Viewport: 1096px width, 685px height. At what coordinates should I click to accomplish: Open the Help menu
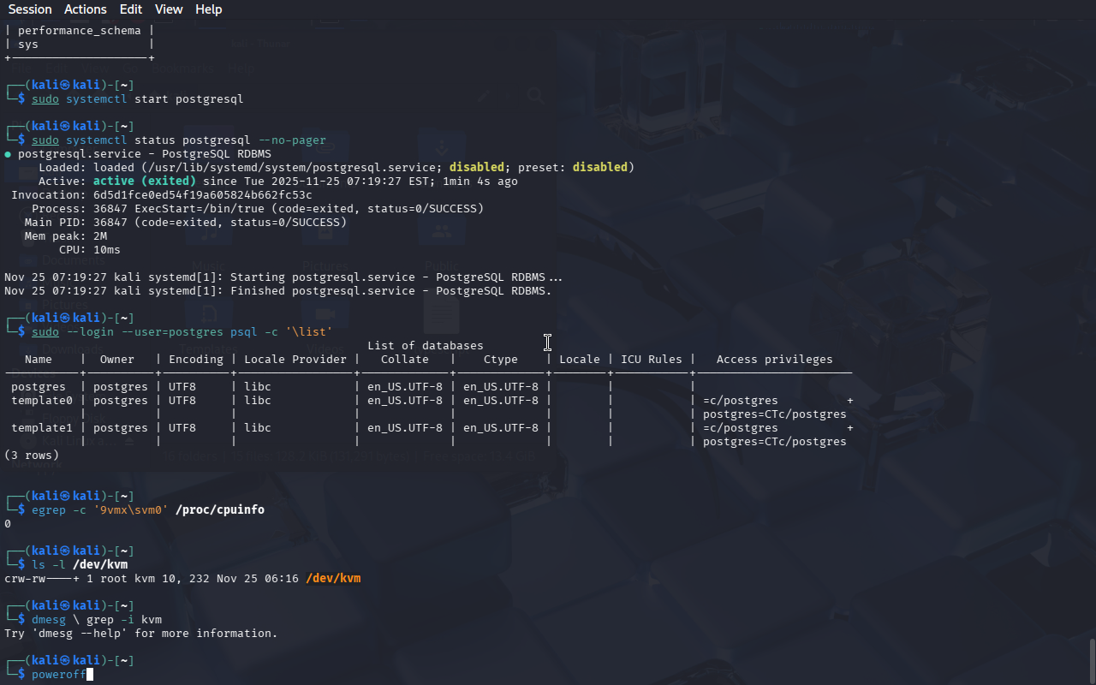pos(208,9)
